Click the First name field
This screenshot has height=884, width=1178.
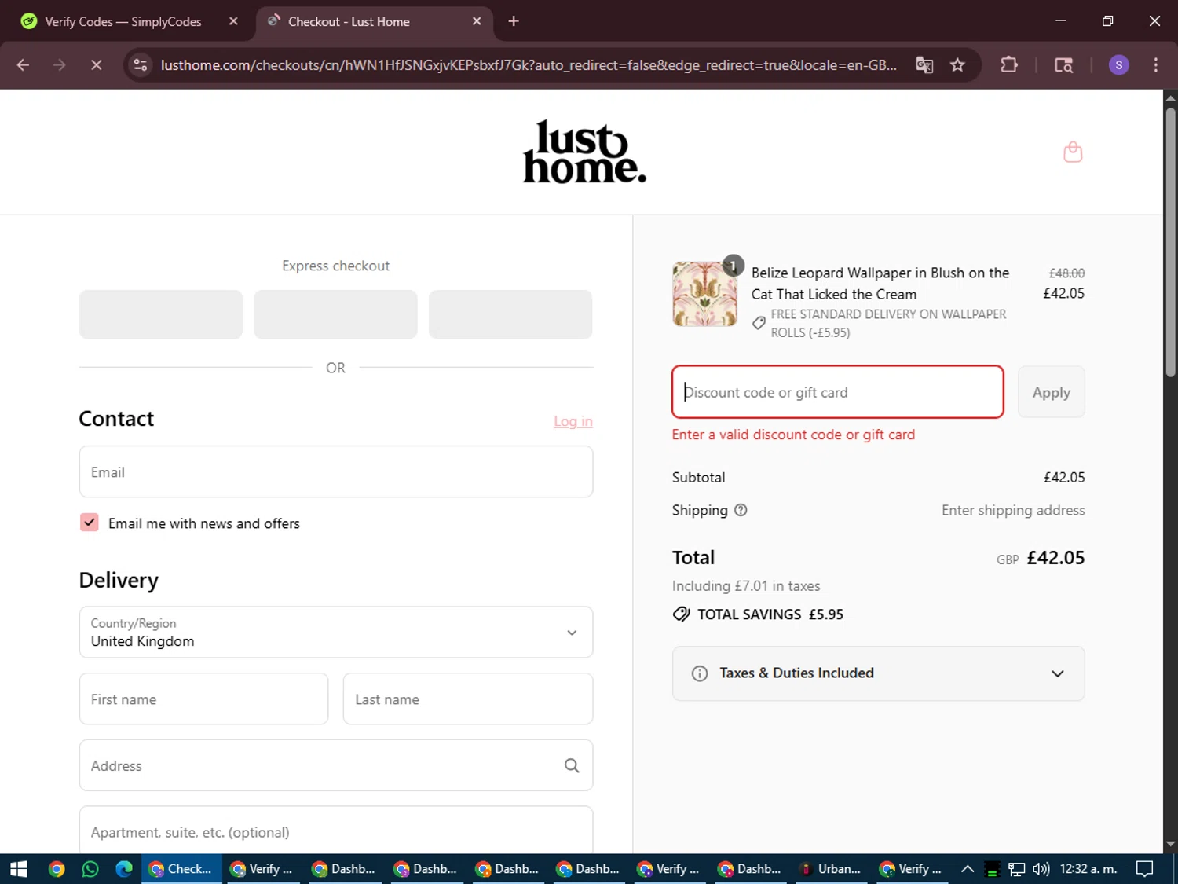(x=203, y=699)
